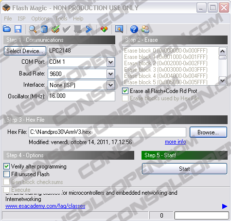The width and height of the screenshot is (231, 221).
Task: Click the blue question mark Help icon
Action: point(134,29)
